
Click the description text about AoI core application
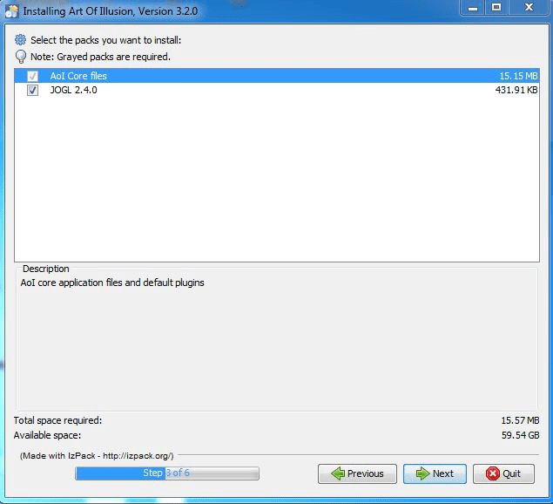[112, 283]
